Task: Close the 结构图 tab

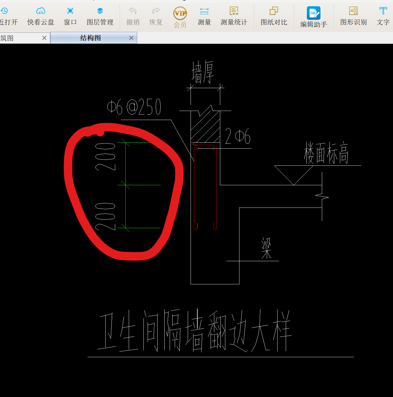Action: pyautogui.click(x=131, y=38)
